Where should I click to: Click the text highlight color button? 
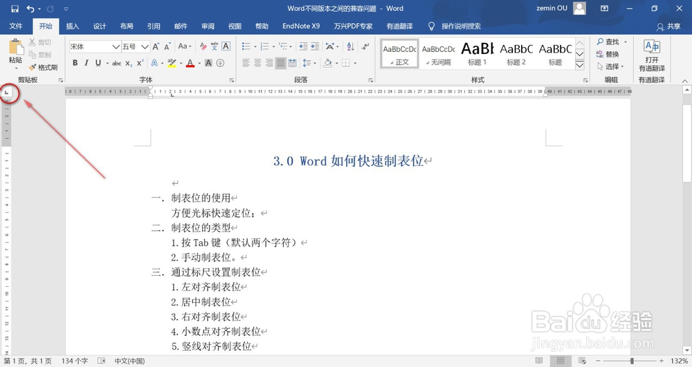click(171, 63)
